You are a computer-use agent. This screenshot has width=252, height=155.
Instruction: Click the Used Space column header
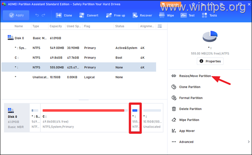click(74, 26)
